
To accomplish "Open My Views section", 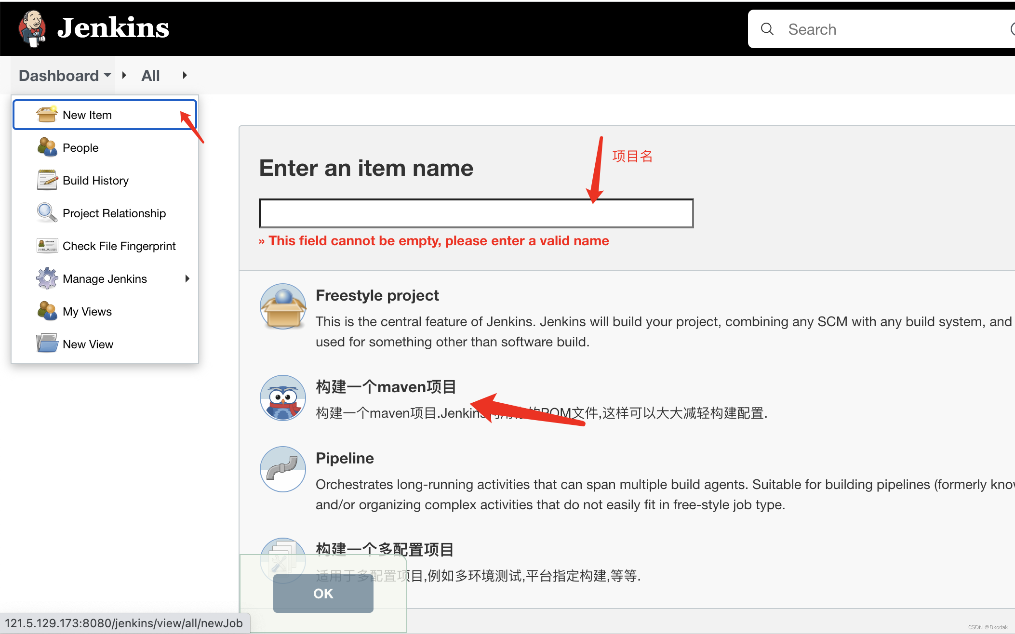I will point(86,311).
